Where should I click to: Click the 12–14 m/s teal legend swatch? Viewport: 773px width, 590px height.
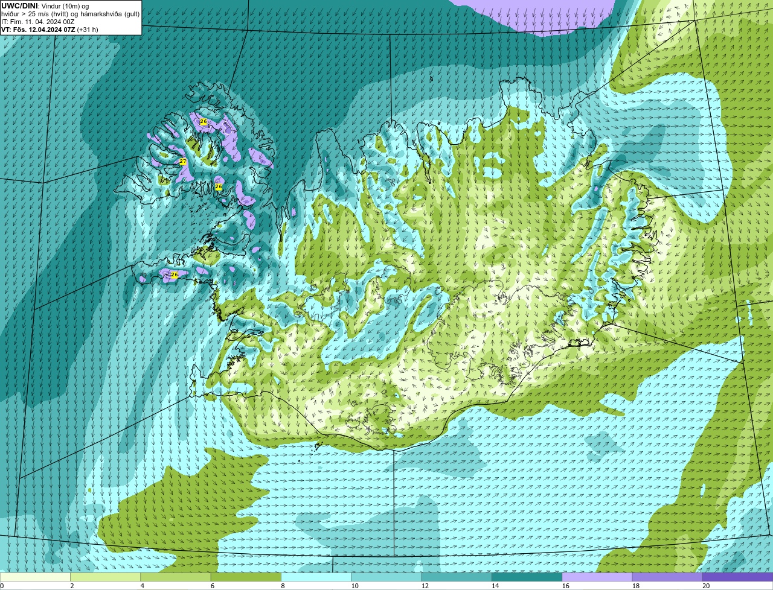tap(457, 577)
